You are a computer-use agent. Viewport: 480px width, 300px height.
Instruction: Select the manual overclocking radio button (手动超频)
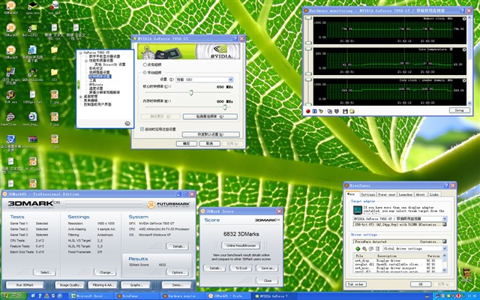pyautogui.click(x=145, y=73)
